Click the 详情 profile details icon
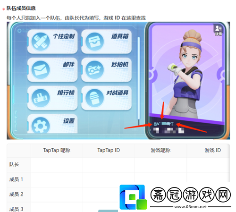 [x=219, y=30]
